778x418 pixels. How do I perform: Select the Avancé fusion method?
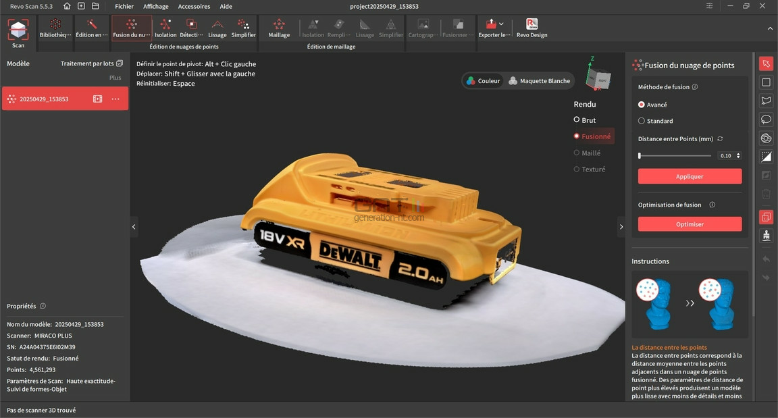coord(652,105)
